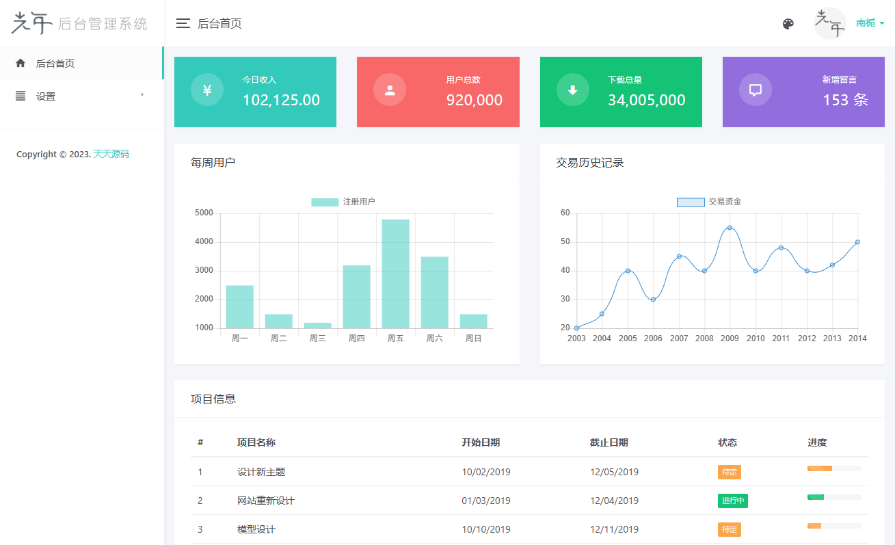895x545 pixels.
Task: Expand the 设置 submenu chevron
Action: click(x=142, y=96)
